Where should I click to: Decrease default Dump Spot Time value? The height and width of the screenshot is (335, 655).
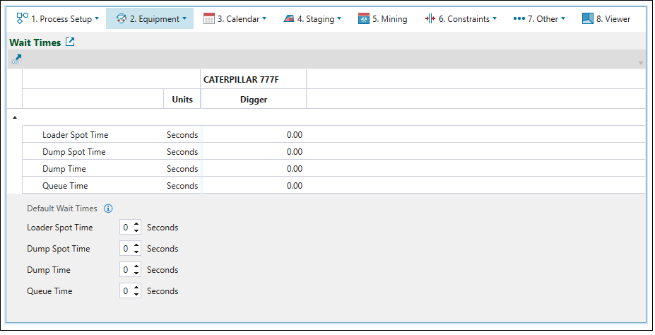coord(136,252)
